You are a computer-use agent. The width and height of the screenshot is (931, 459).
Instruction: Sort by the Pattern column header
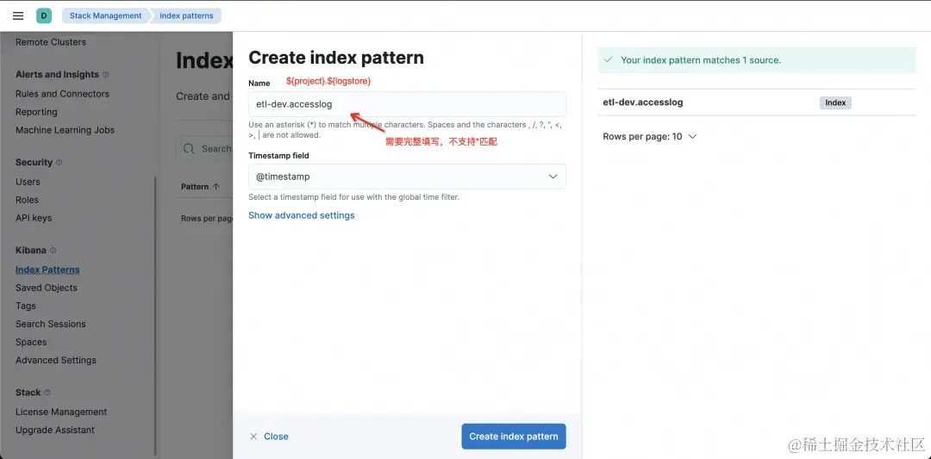click(200, 187)
